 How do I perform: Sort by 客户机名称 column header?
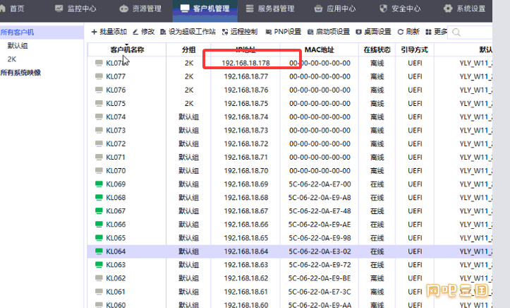(x=127, y=50)
